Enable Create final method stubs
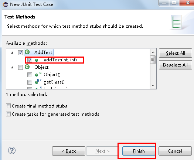194x160 pixels. (x=8, y=106)
